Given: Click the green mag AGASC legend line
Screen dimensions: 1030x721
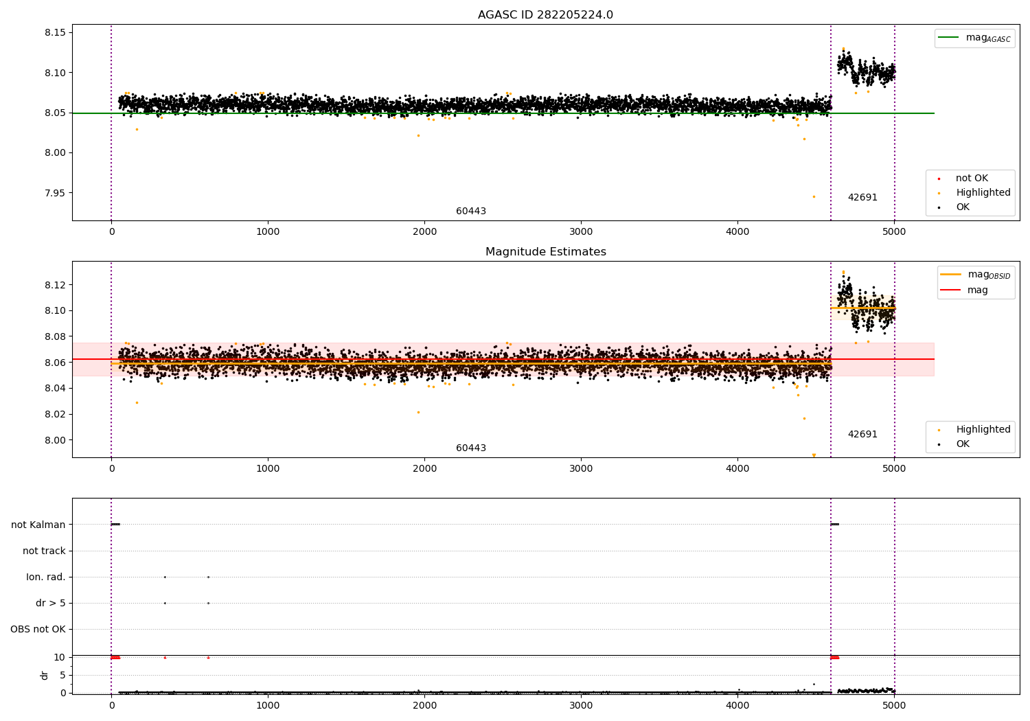Looking at the screenshot, I should tap(948, 38).
